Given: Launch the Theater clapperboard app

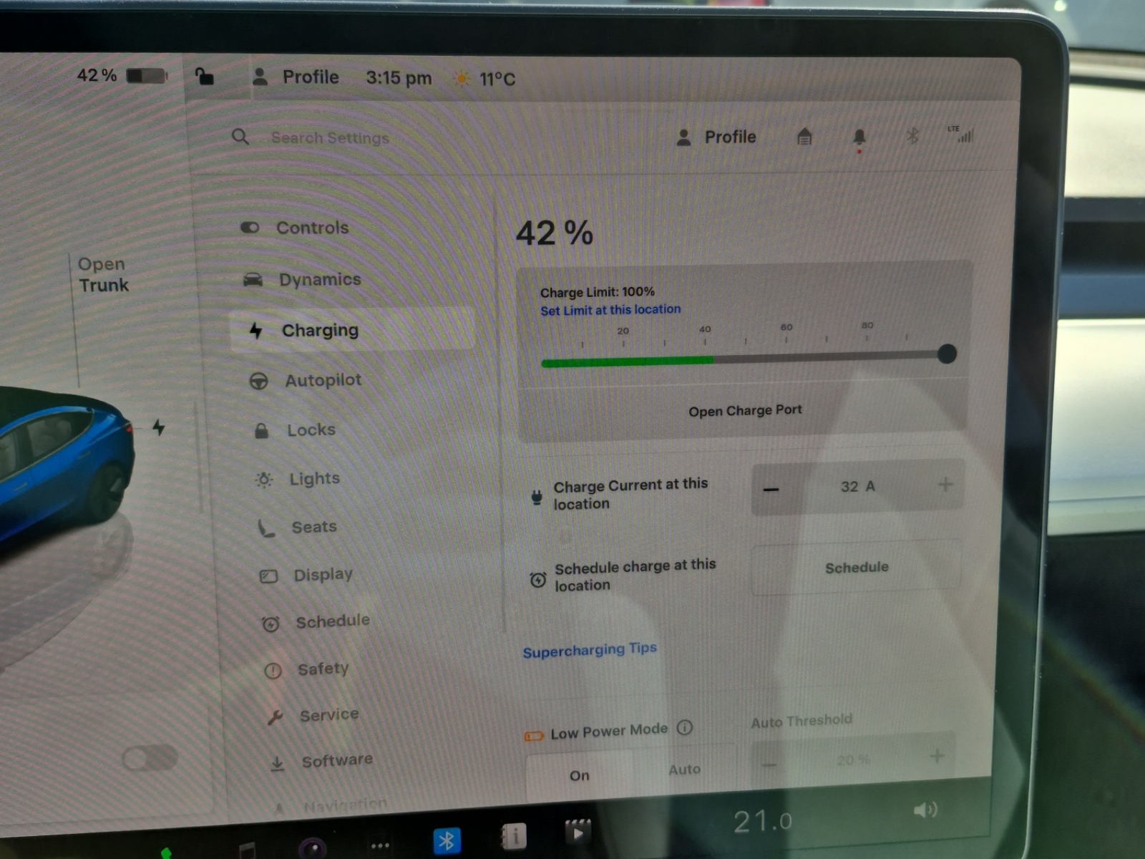Looking at the screenshot, I should point(578,833).
